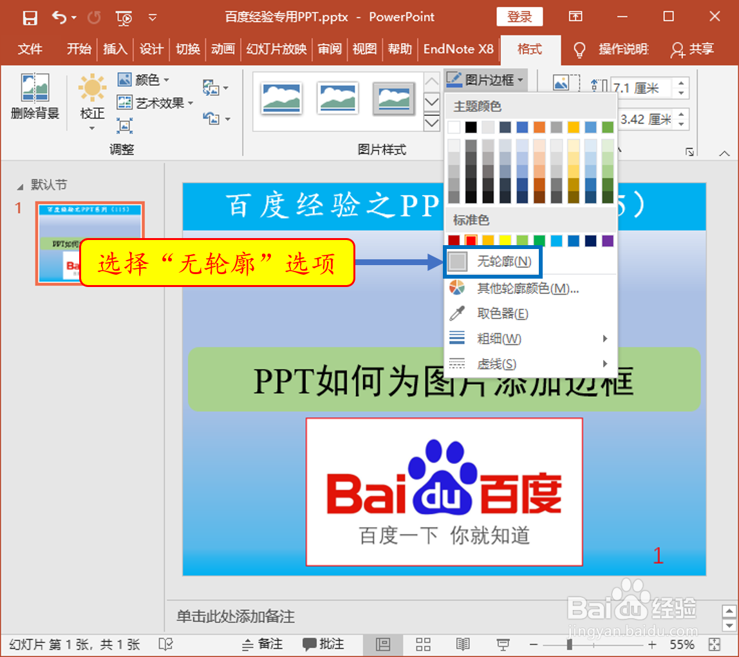Choose the 无轮廓(N) no outline option
Image resolution: width=739 pixels, height=657 pixels.
pos(492,261)
